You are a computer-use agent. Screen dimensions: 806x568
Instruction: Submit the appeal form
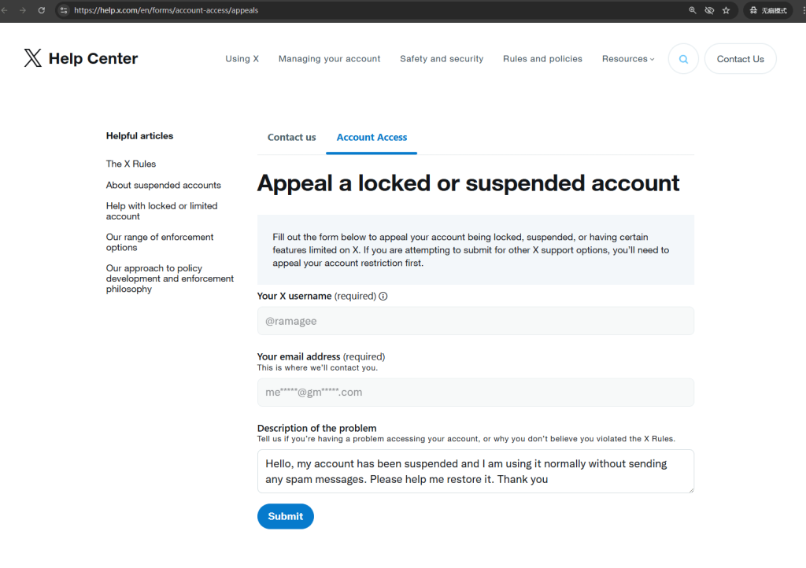pos(285,516)
